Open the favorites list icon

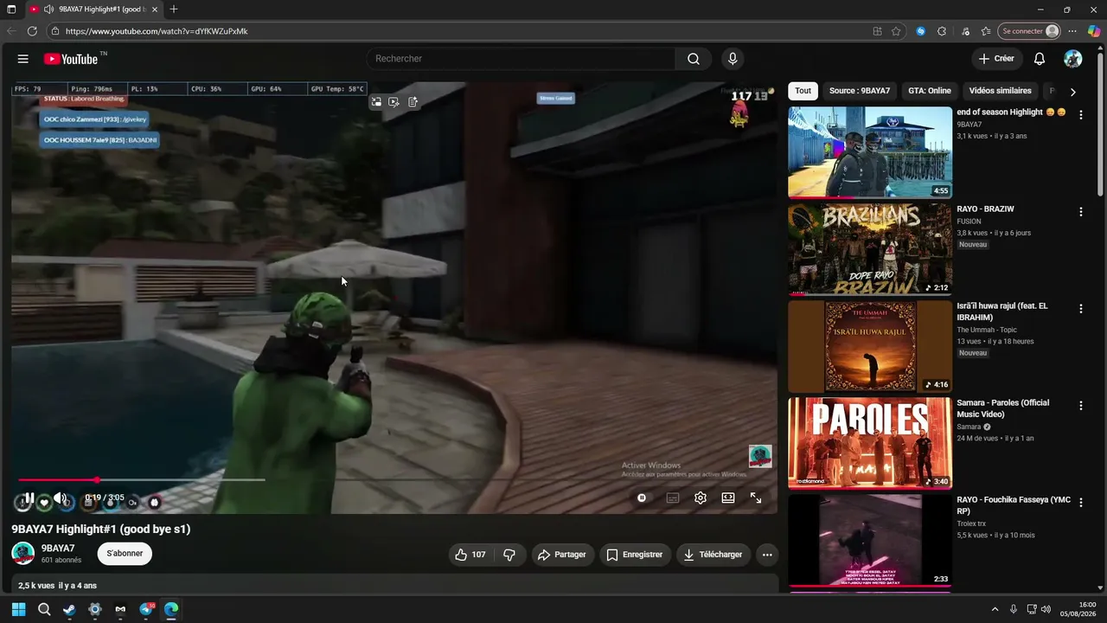click(x=986, y=31)
